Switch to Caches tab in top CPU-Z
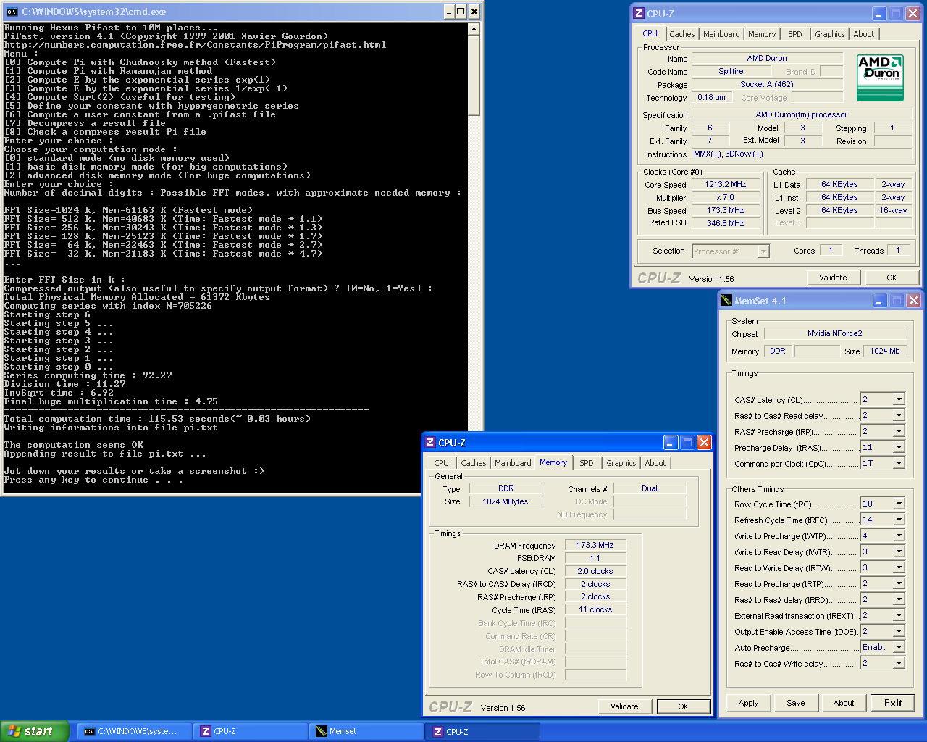Screen dimensions: 927x742 [x=681, y=34]
